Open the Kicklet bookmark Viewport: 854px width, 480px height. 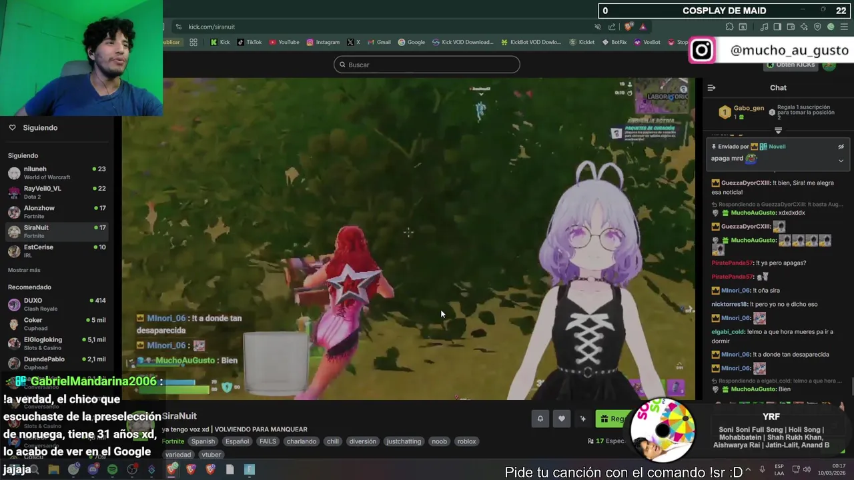(582, 42)
